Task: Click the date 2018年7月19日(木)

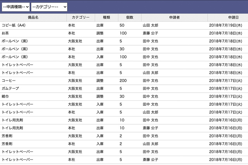Action: (x=226, y=25)
